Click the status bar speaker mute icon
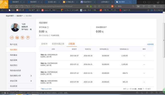165x95 pixels. 152,92
